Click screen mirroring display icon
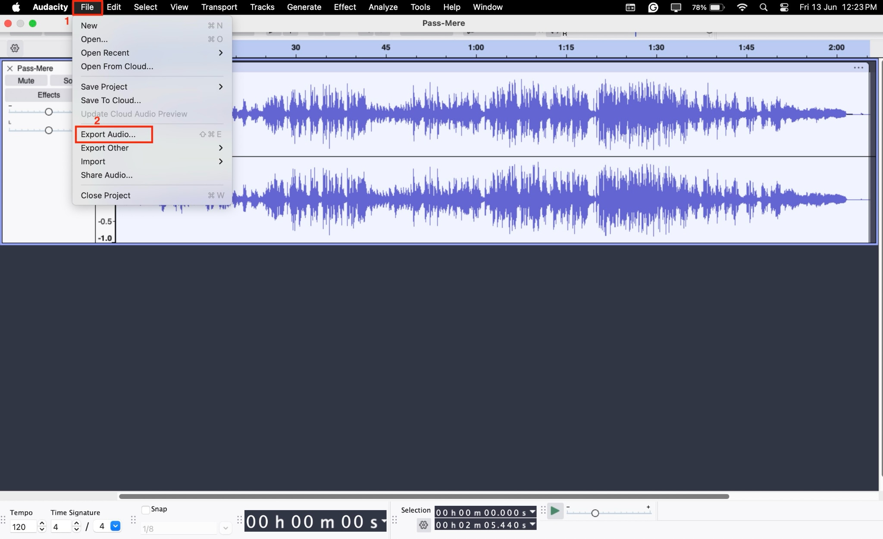The width and height of the screenshot is (883, 539). [676, 7]
